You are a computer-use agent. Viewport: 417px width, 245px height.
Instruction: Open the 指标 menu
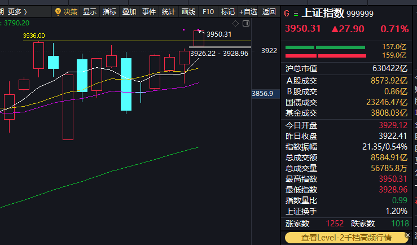pyautogui.click(x=109, y=12)
